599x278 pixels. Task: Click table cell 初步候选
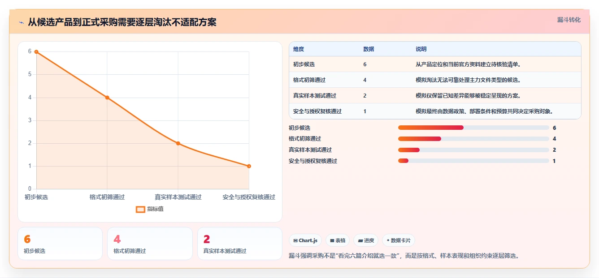point(304,64)
